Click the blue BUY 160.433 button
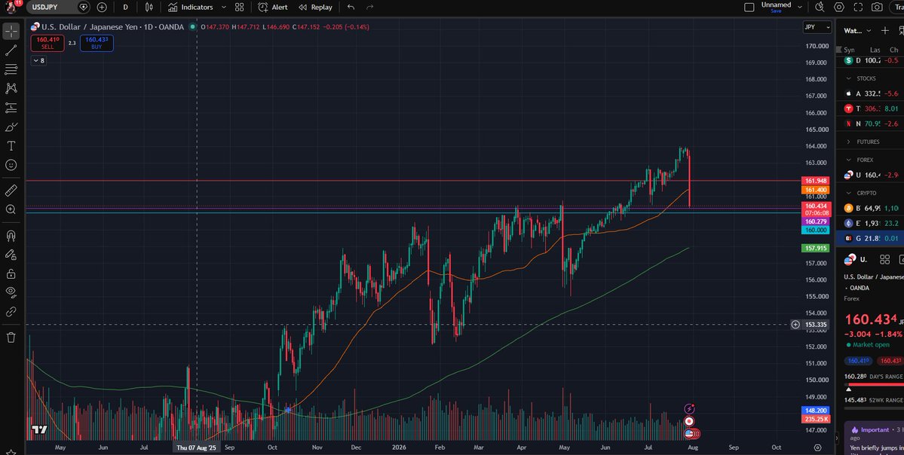 point(97,43)
